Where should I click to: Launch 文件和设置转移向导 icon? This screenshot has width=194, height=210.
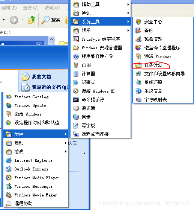click(x=138, y=73)
